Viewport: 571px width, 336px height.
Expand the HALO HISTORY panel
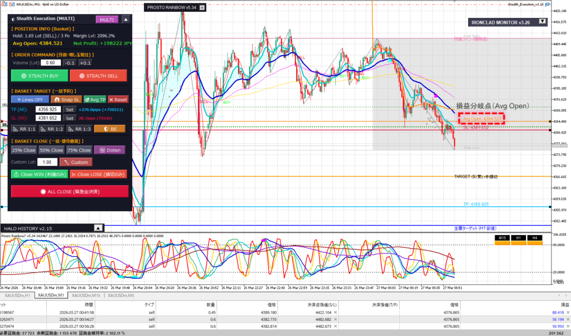click(x=98, y=228)
